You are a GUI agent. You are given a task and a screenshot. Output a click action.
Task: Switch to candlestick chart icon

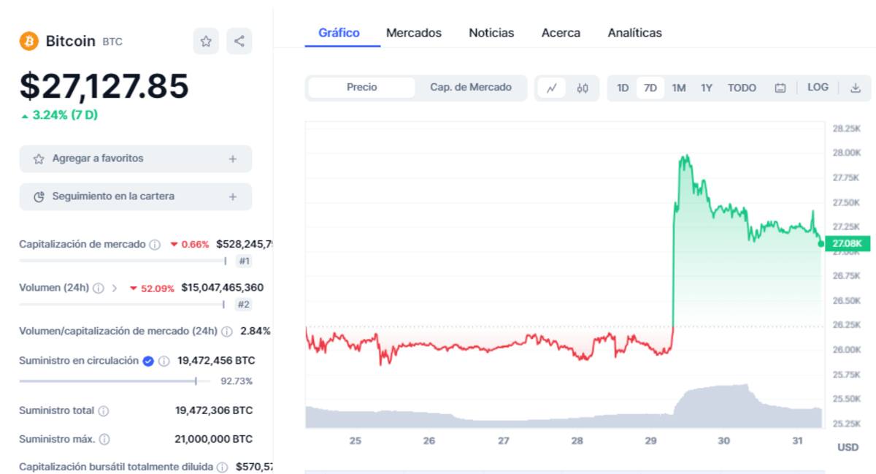(582, 88)
